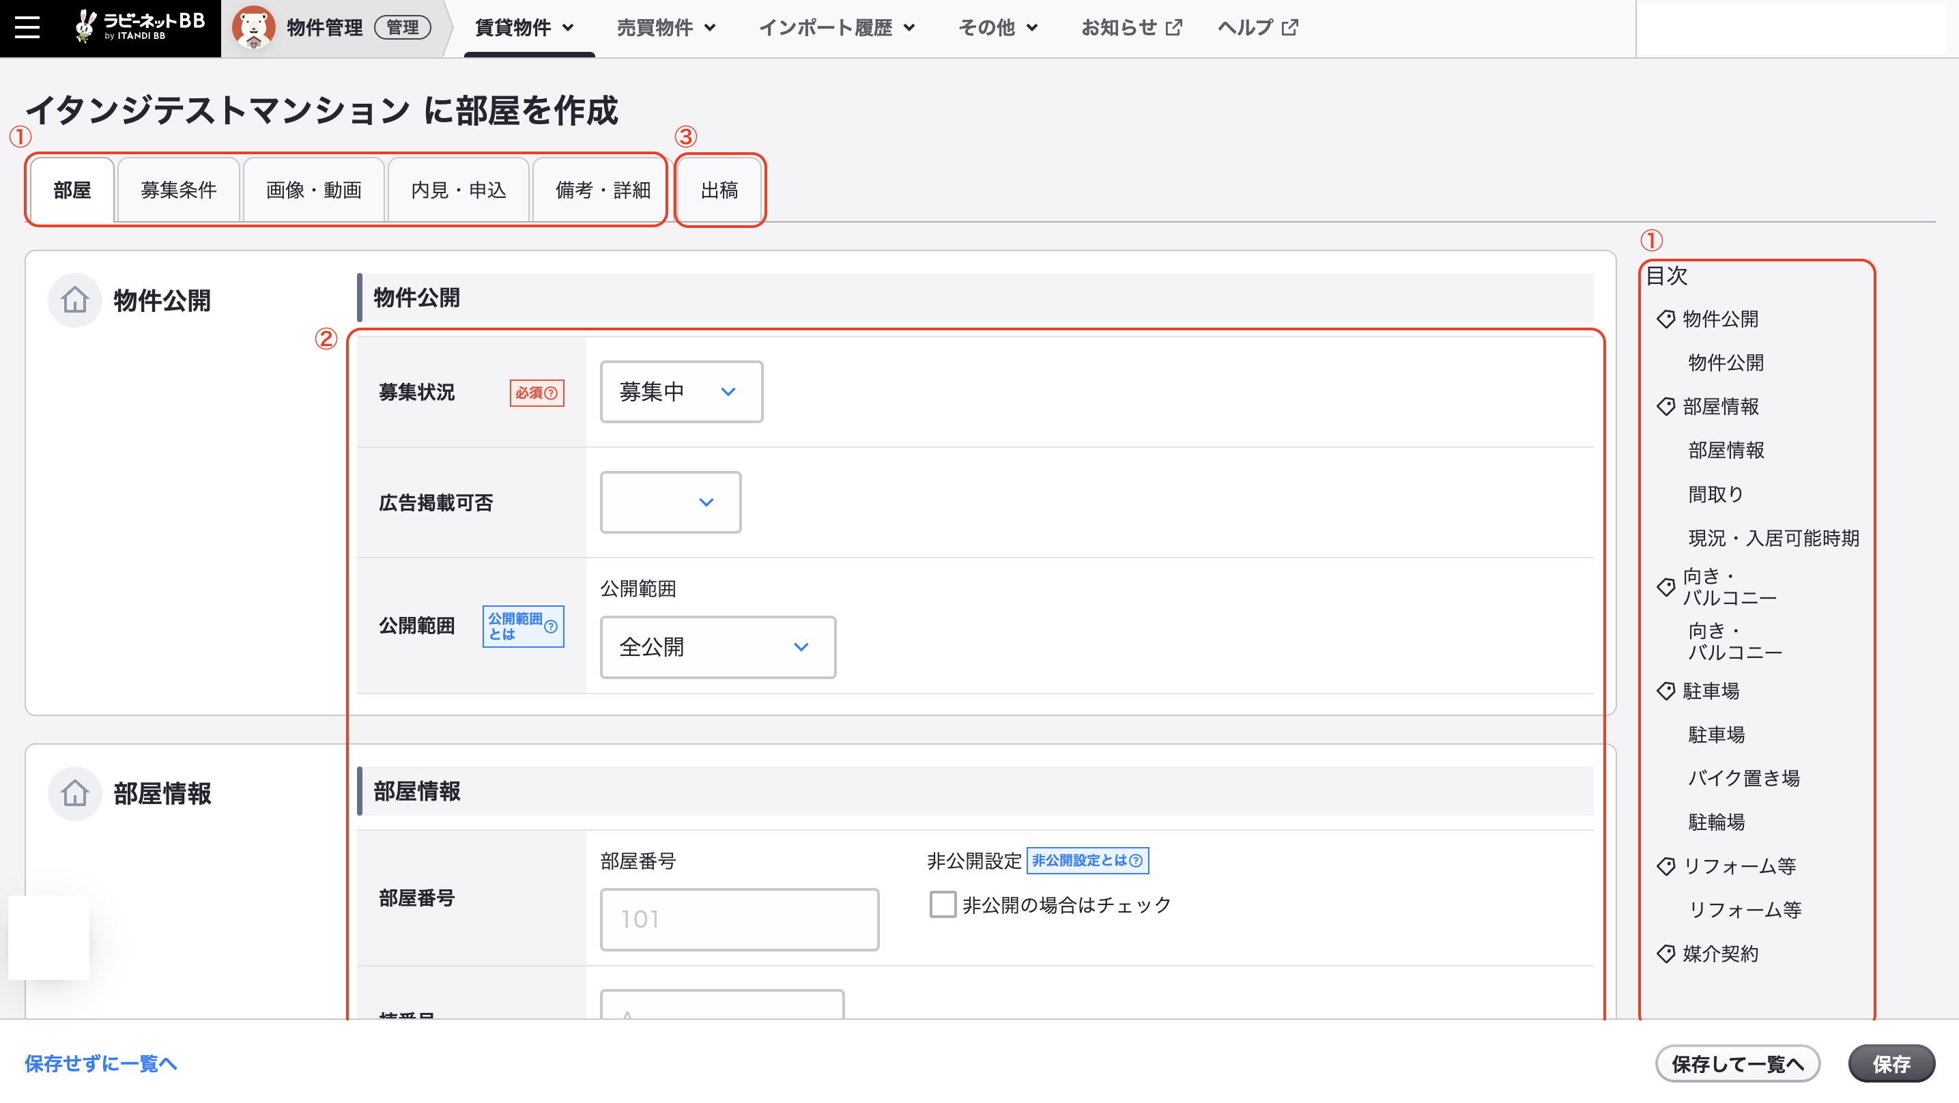Jump to 物件公開 heading in 目次
This screenshot has width=1959, height=1103.
tap(1720, 319)
